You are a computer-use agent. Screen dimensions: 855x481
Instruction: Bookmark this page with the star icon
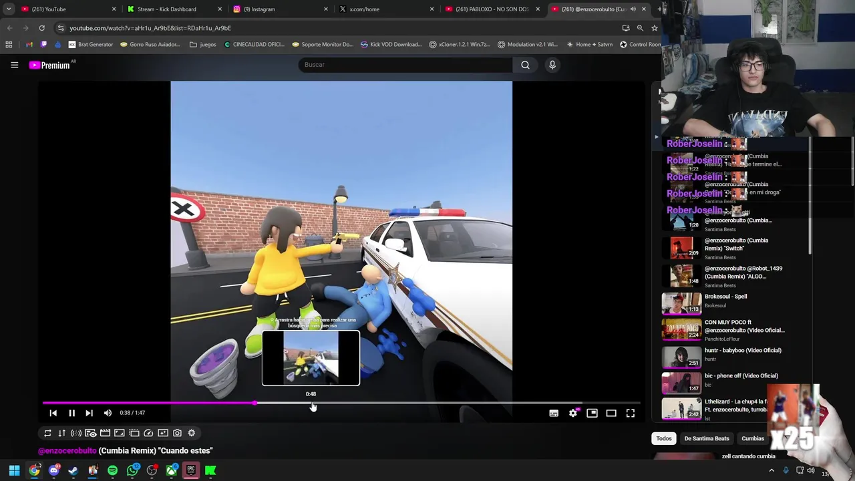coord(655,28)
